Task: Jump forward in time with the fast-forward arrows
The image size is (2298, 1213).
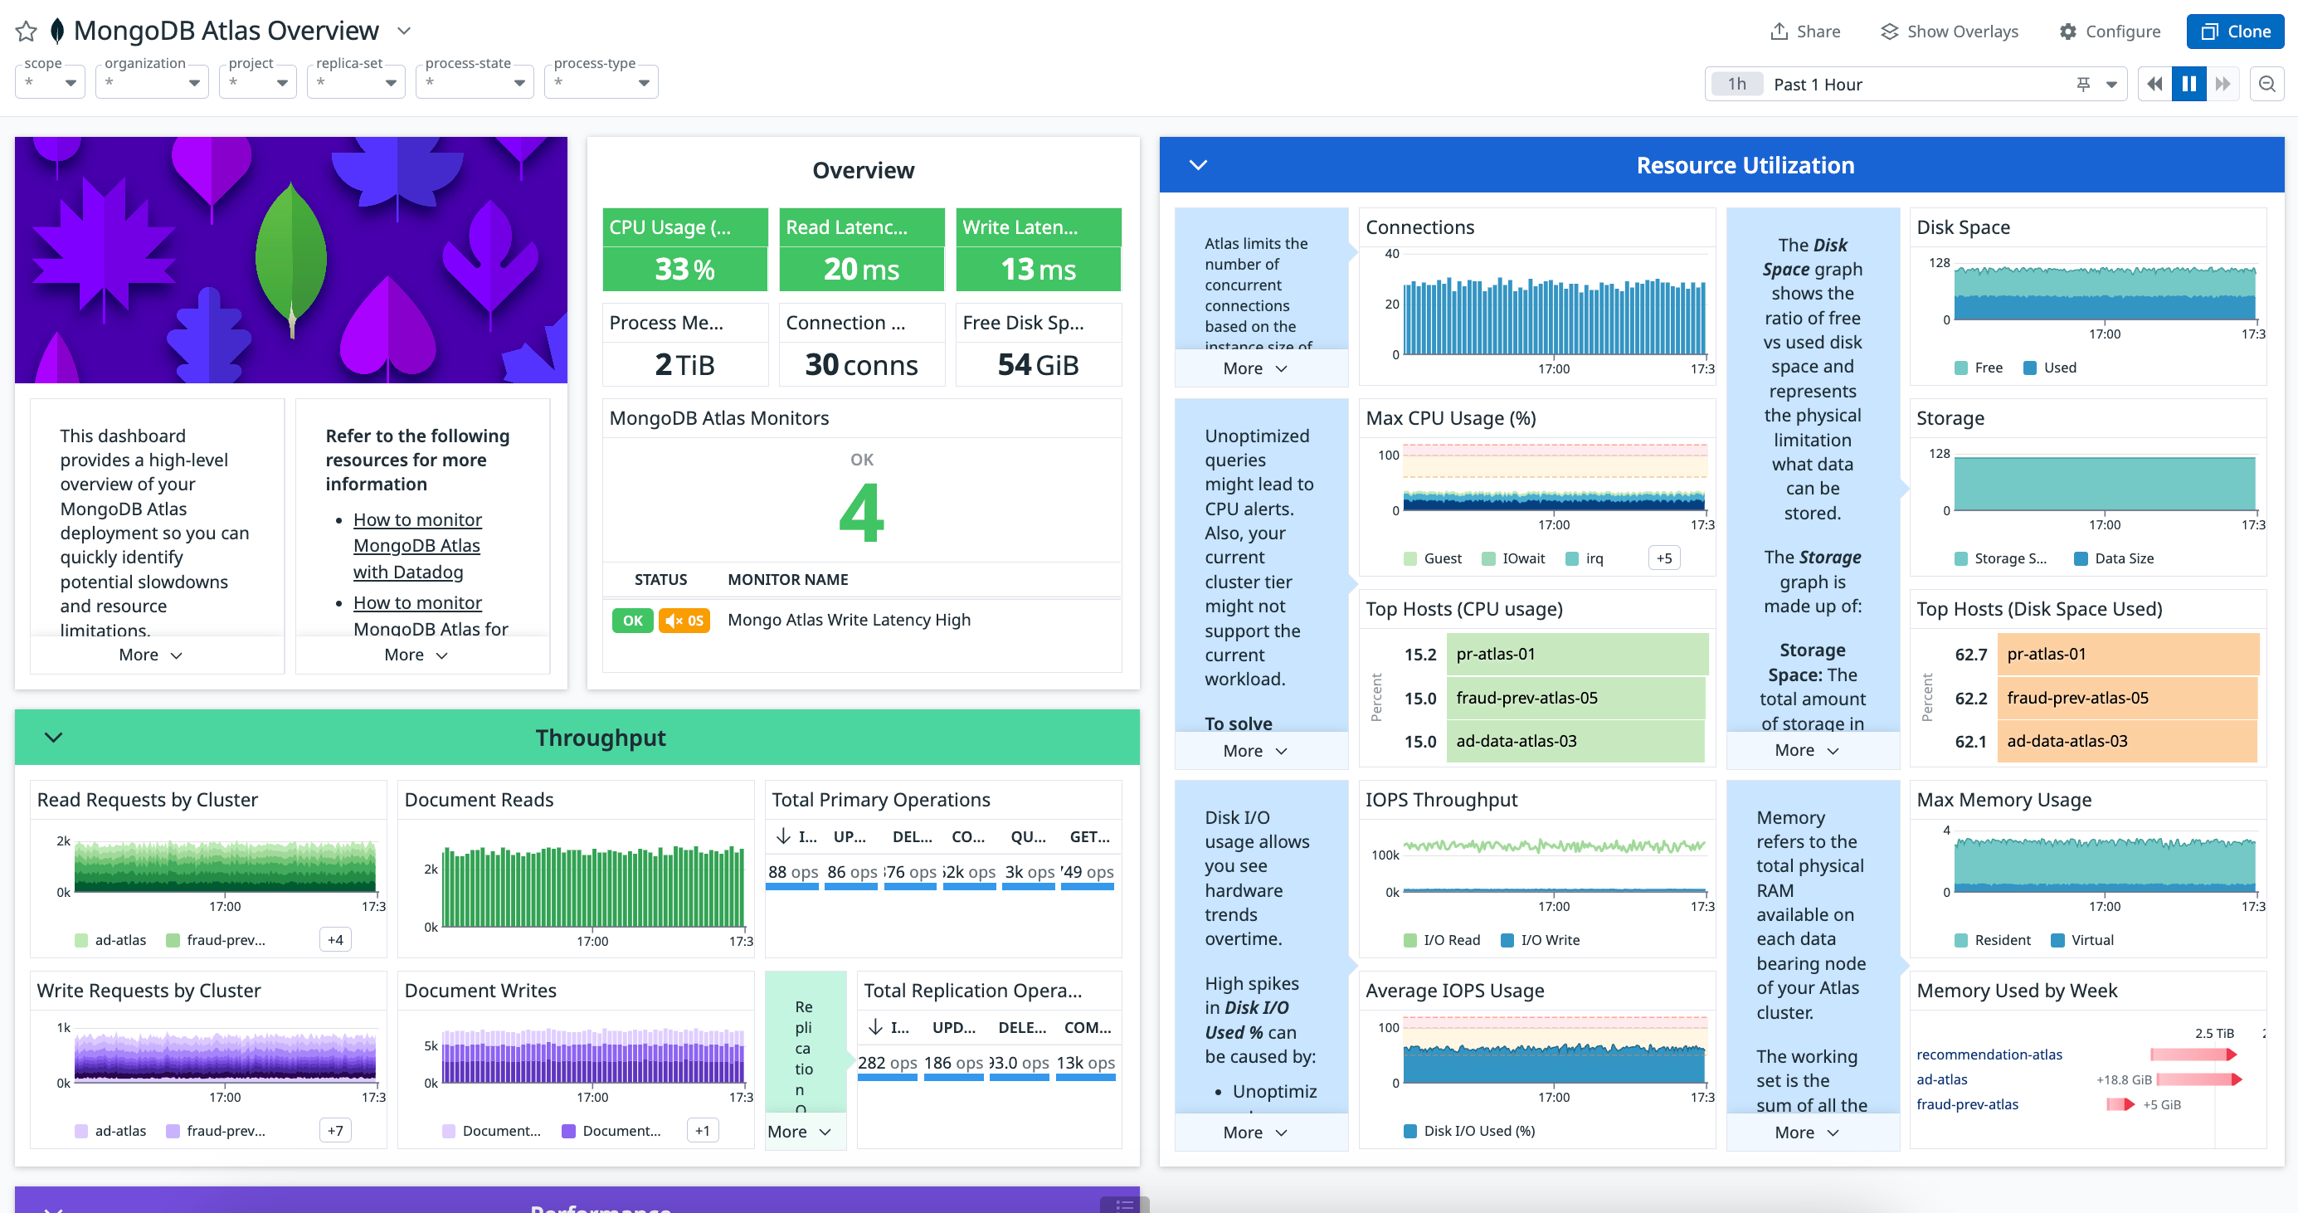Action: (x=2223, y=83)
